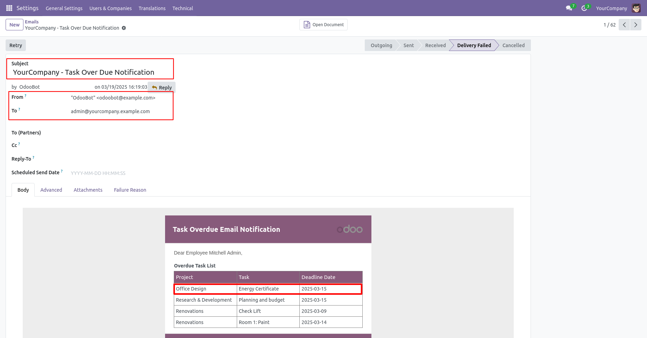Image resolution: width=647 pixels, height=338 pixels.
Task: Switch to the Advanced tab
Action: click(51, 190)
